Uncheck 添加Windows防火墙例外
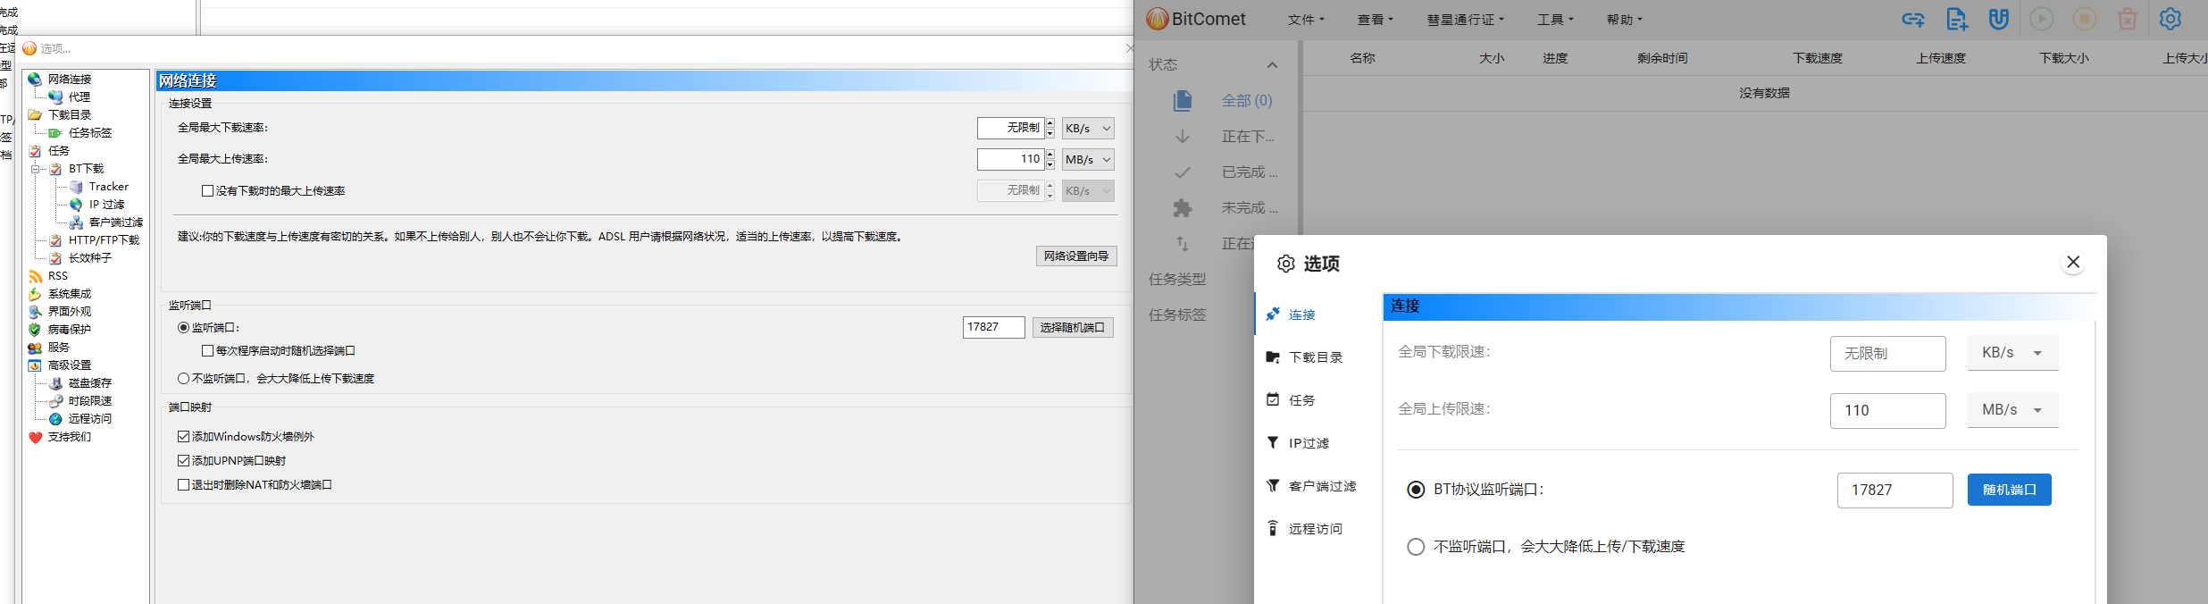Screen dimensions: 2208x604 click(183, 437)
